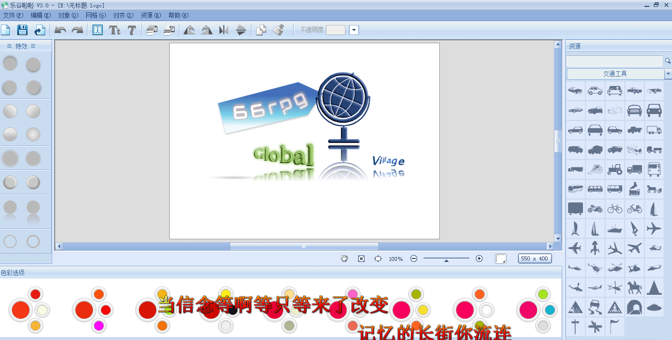The width and height of the screenshot is (672, 340).
Task: Insert the UFO icon from resources
Action: [x=654, y=307]
